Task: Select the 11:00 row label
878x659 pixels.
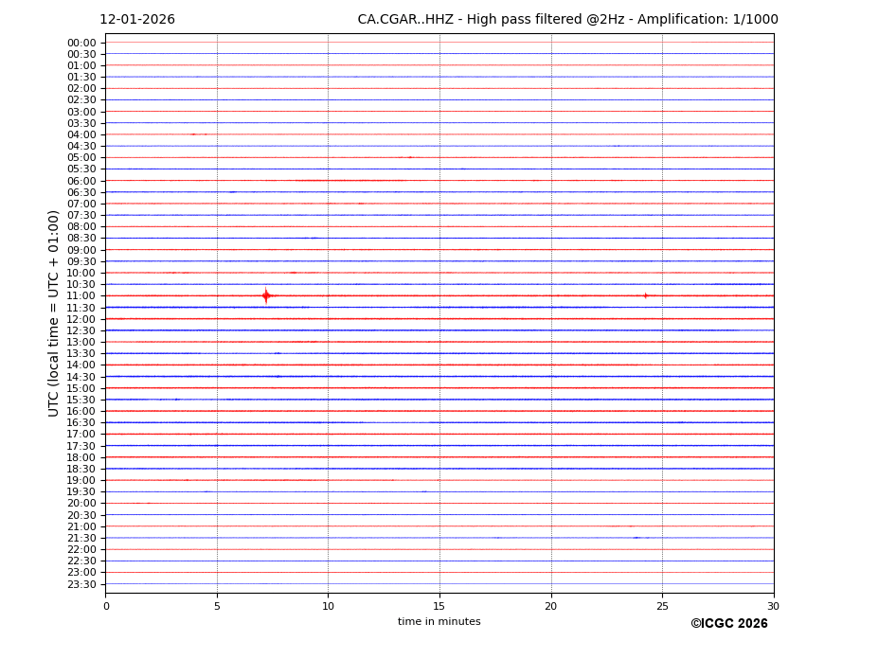Action: (81, 296)
